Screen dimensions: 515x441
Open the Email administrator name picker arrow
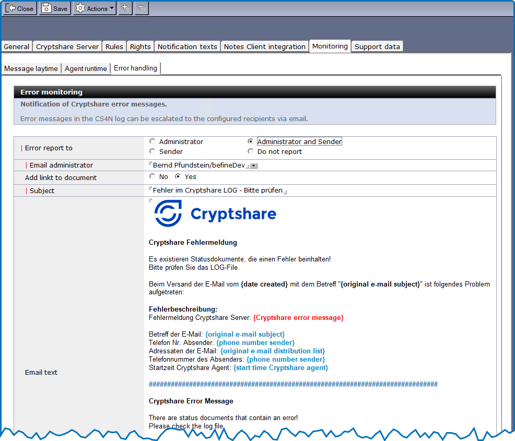click(254, 166)
